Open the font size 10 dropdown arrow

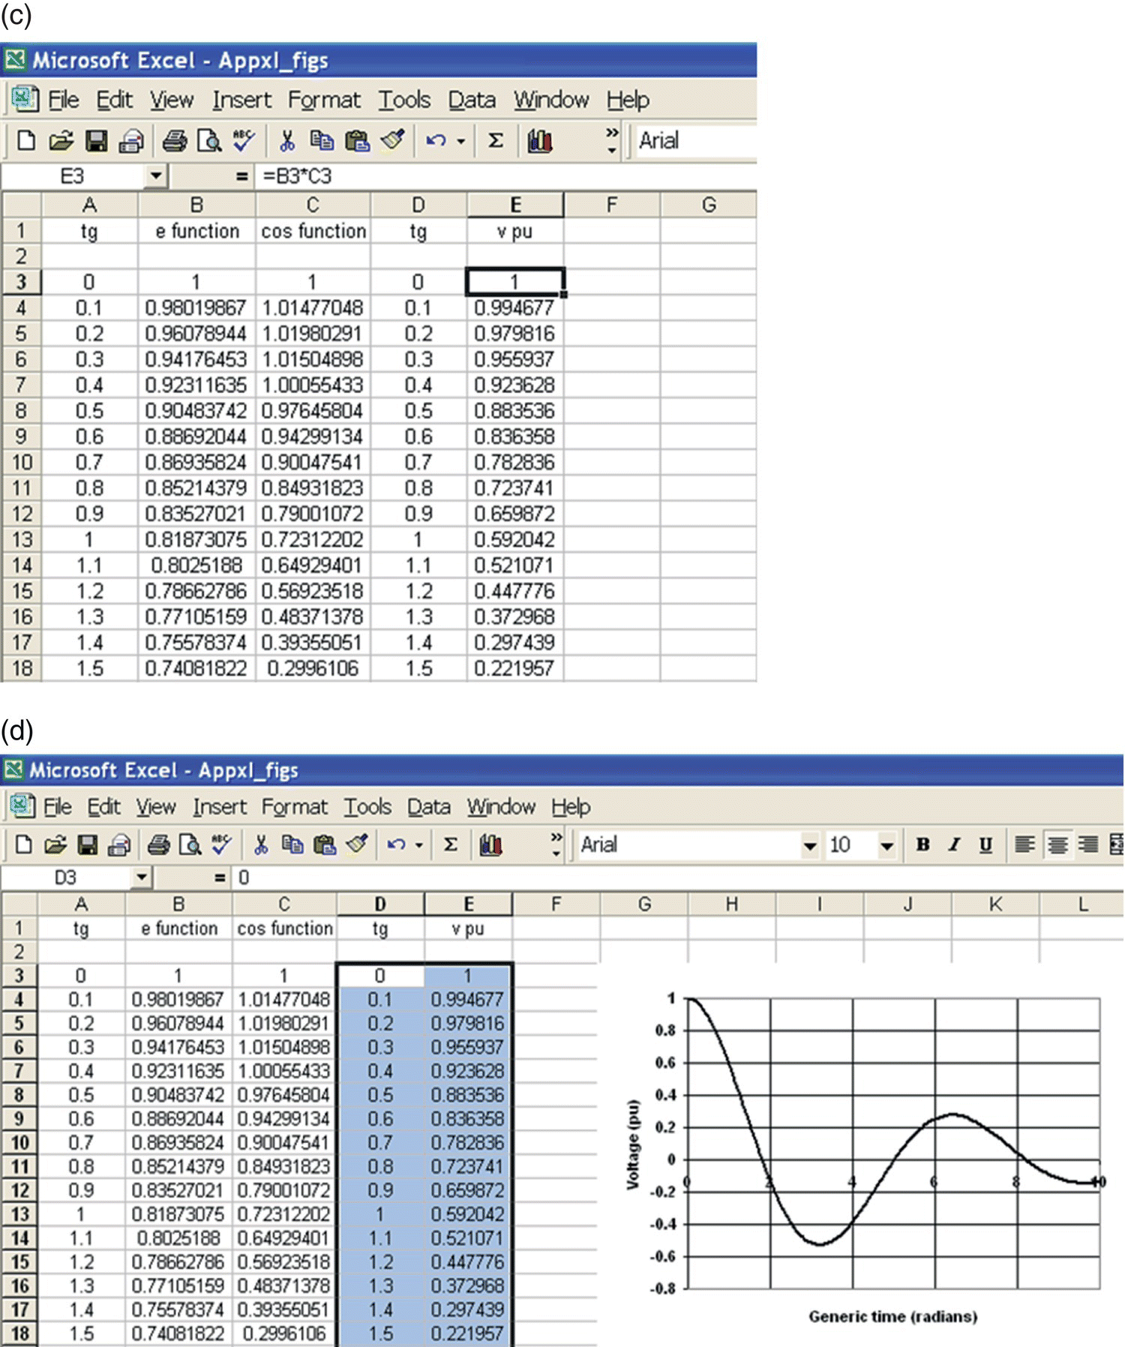(886, 846)
